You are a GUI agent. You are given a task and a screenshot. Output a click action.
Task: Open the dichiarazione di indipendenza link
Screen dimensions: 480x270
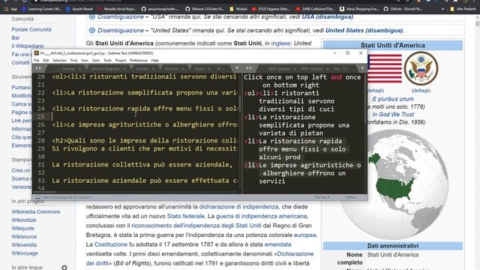(238, 207)
